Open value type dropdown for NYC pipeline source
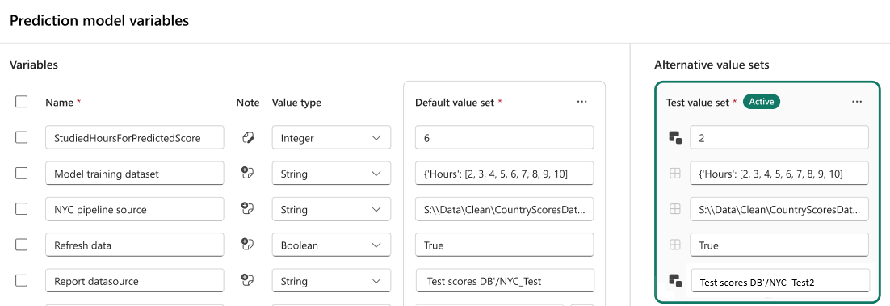 [331, 209]
